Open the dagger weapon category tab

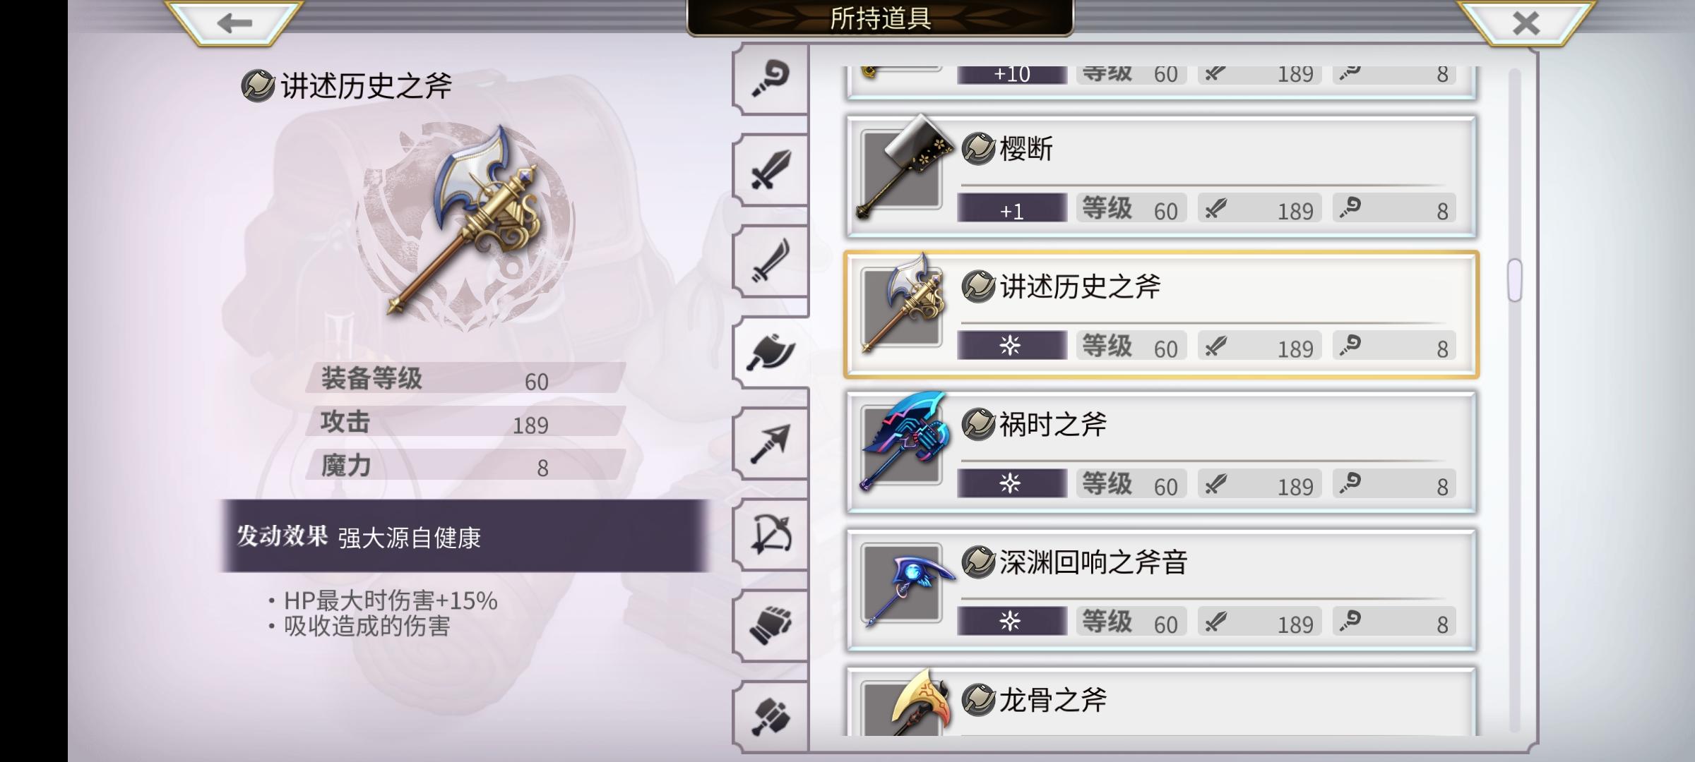771,261
